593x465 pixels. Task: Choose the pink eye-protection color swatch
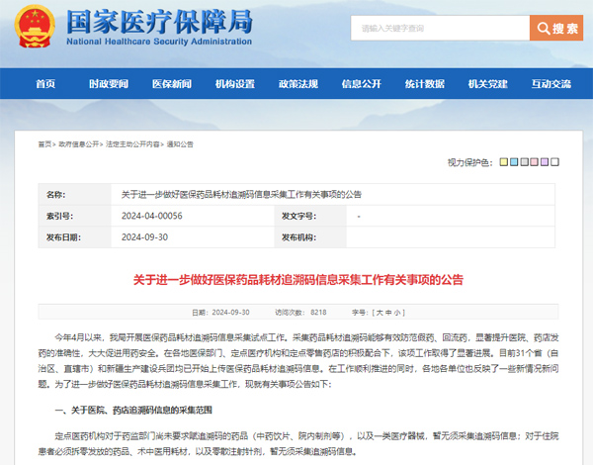(531, 161)
